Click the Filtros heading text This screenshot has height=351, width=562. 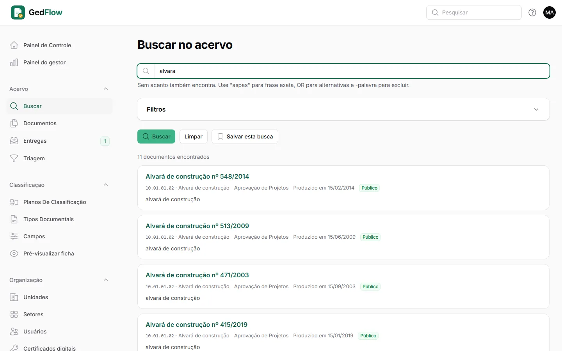pos(156,110)
